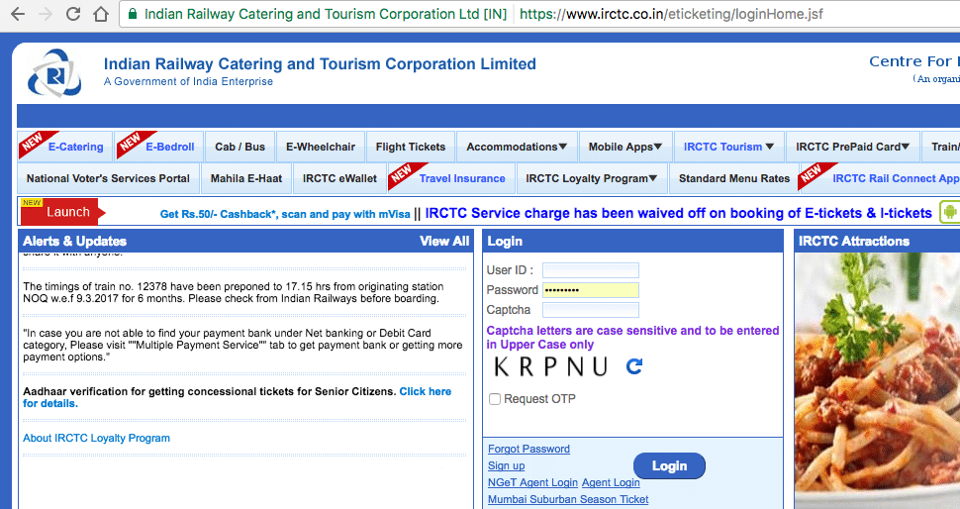The width and height of the screenshot is (960, 509).
Task: Click the mVisa cashback ticker text
Action: pyautogui.click(x=285, y=214)
